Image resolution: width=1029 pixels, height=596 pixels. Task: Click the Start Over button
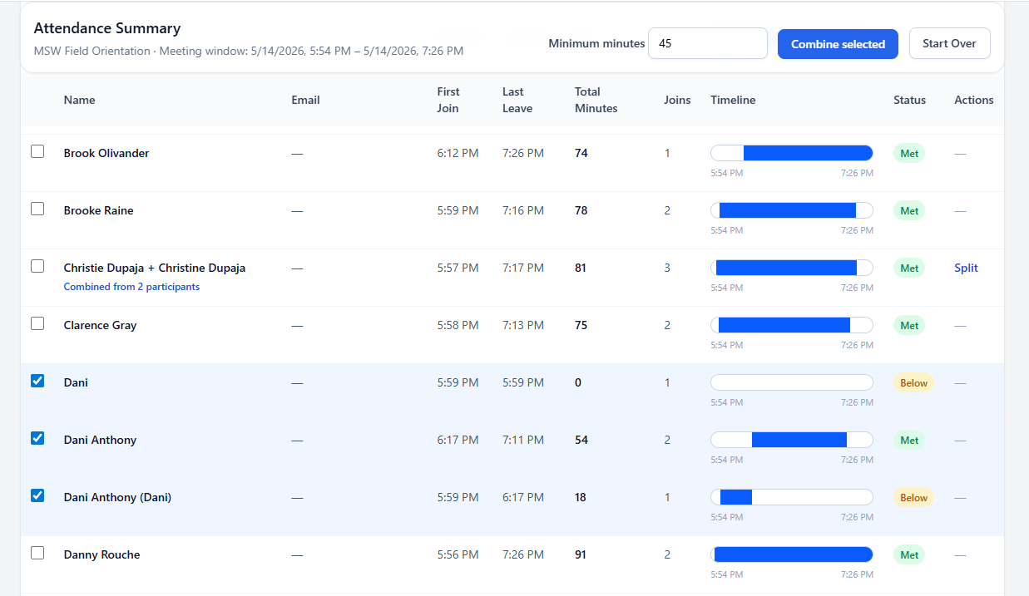949,43
